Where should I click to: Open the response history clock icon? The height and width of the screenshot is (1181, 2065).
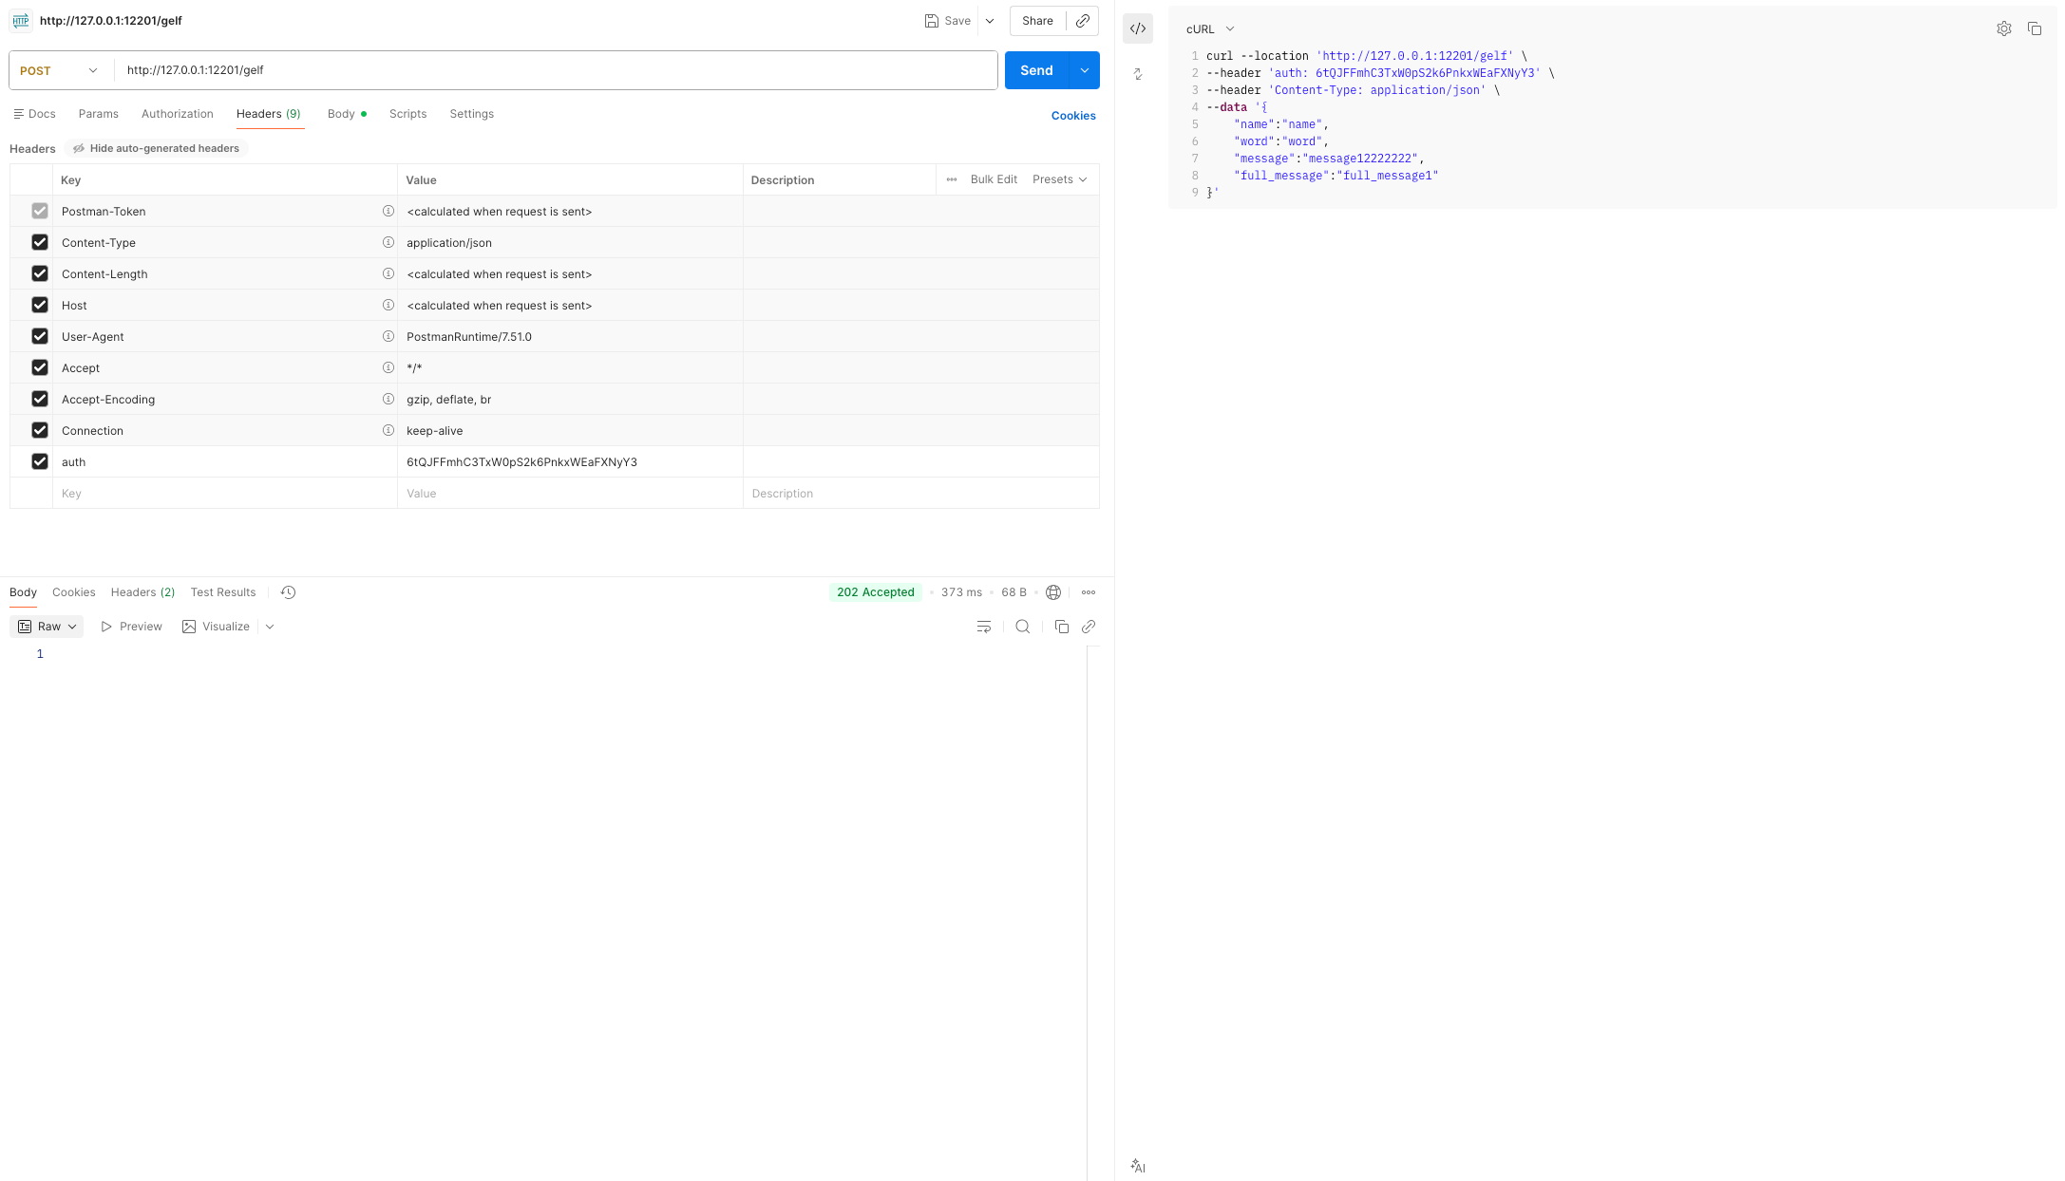(x=288, y=592)
